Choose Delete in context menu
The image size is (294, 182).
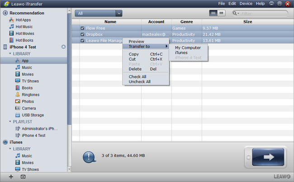[135, 69]
